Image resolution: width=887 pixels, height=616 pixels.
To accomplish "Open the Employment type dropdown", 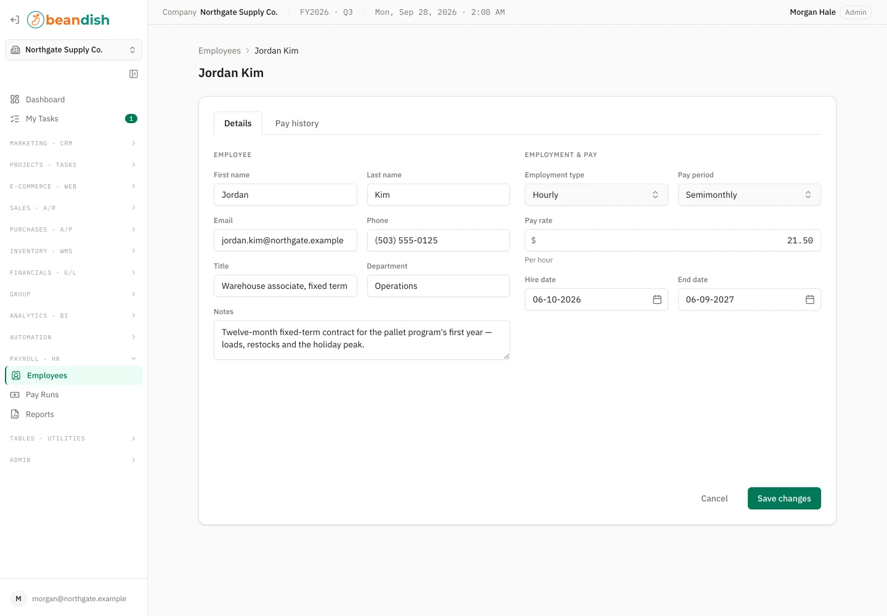I will [596, 195].
